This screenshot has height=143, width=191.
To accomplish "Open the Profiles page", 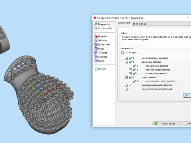I will coord(100,69).
